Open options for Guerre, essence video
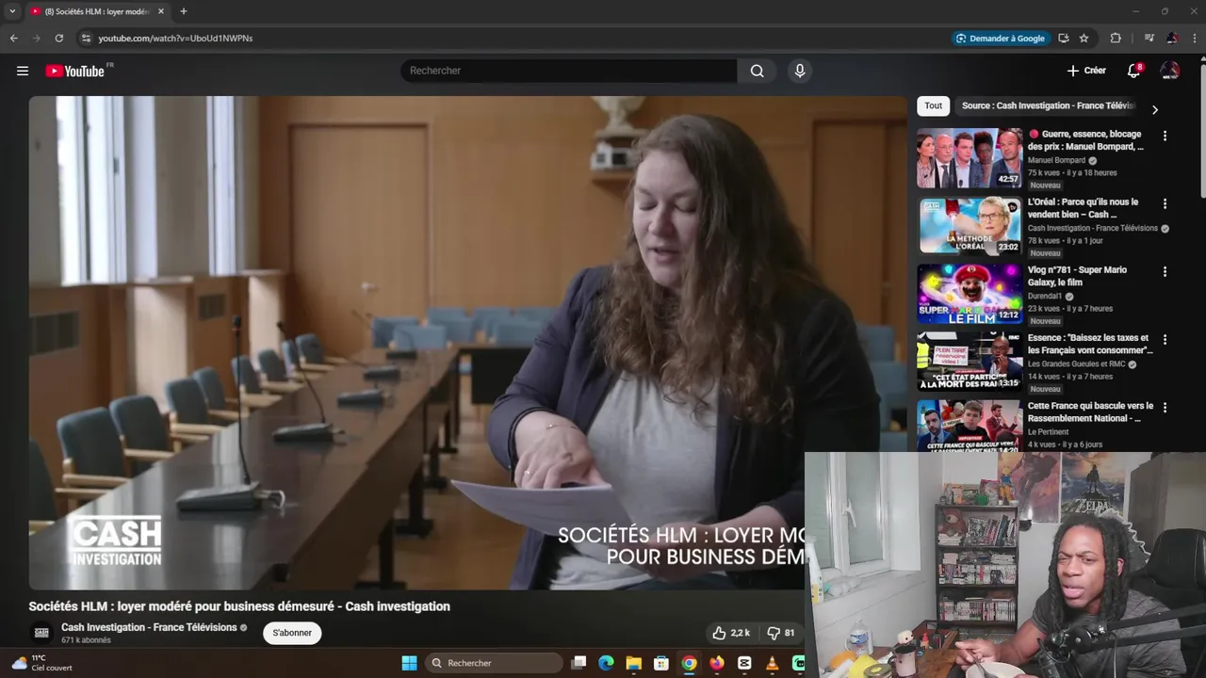 coord(1165,136)
